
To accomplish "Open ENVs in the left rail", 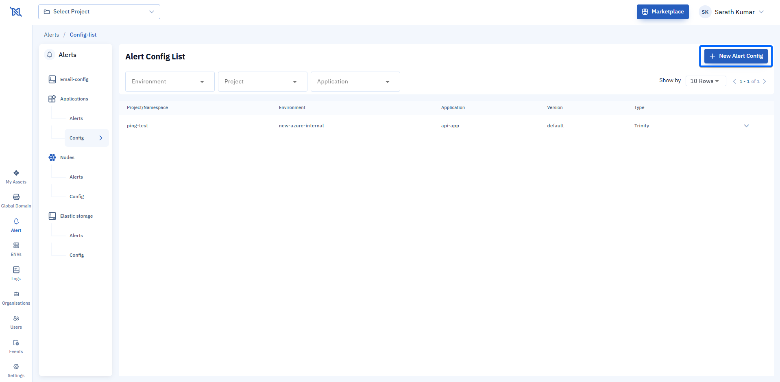I will point(16,249).
